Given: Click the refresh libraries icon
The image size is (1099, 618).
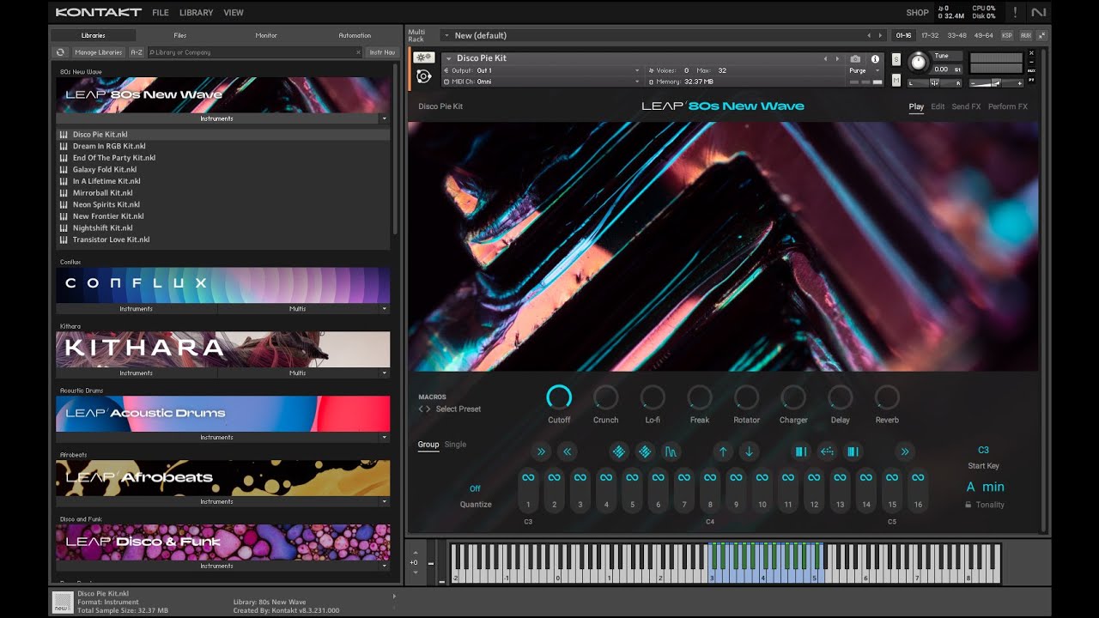Looking at the screenshot, I should pos(60,52).
